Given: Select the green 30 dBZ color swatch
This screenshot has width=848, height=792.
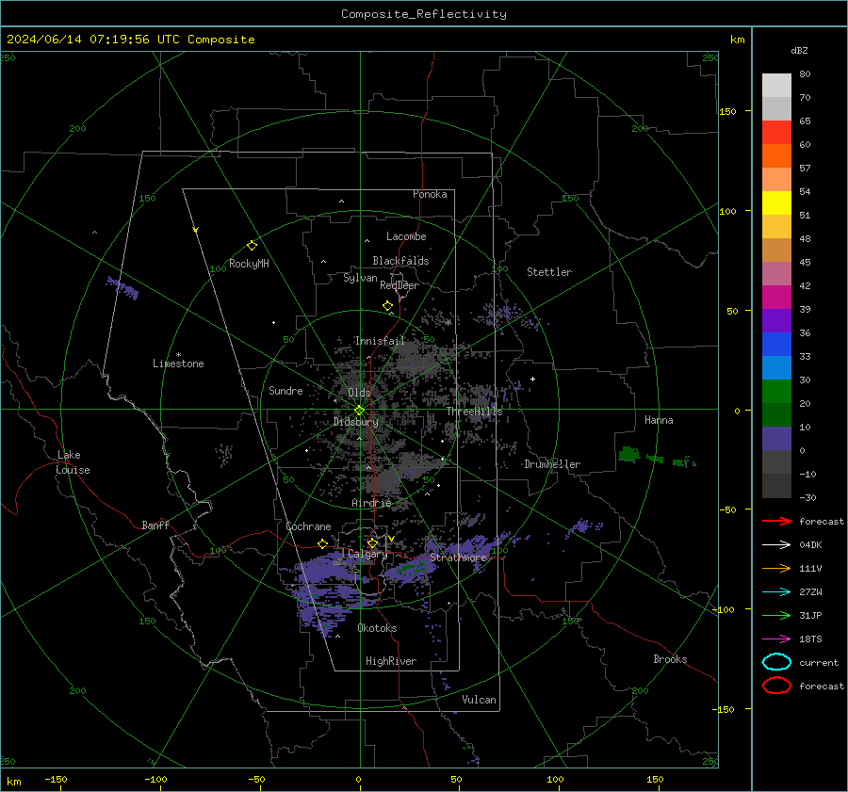Looking at the screenshot, I should pyautogui.click(x=776, y=392).
